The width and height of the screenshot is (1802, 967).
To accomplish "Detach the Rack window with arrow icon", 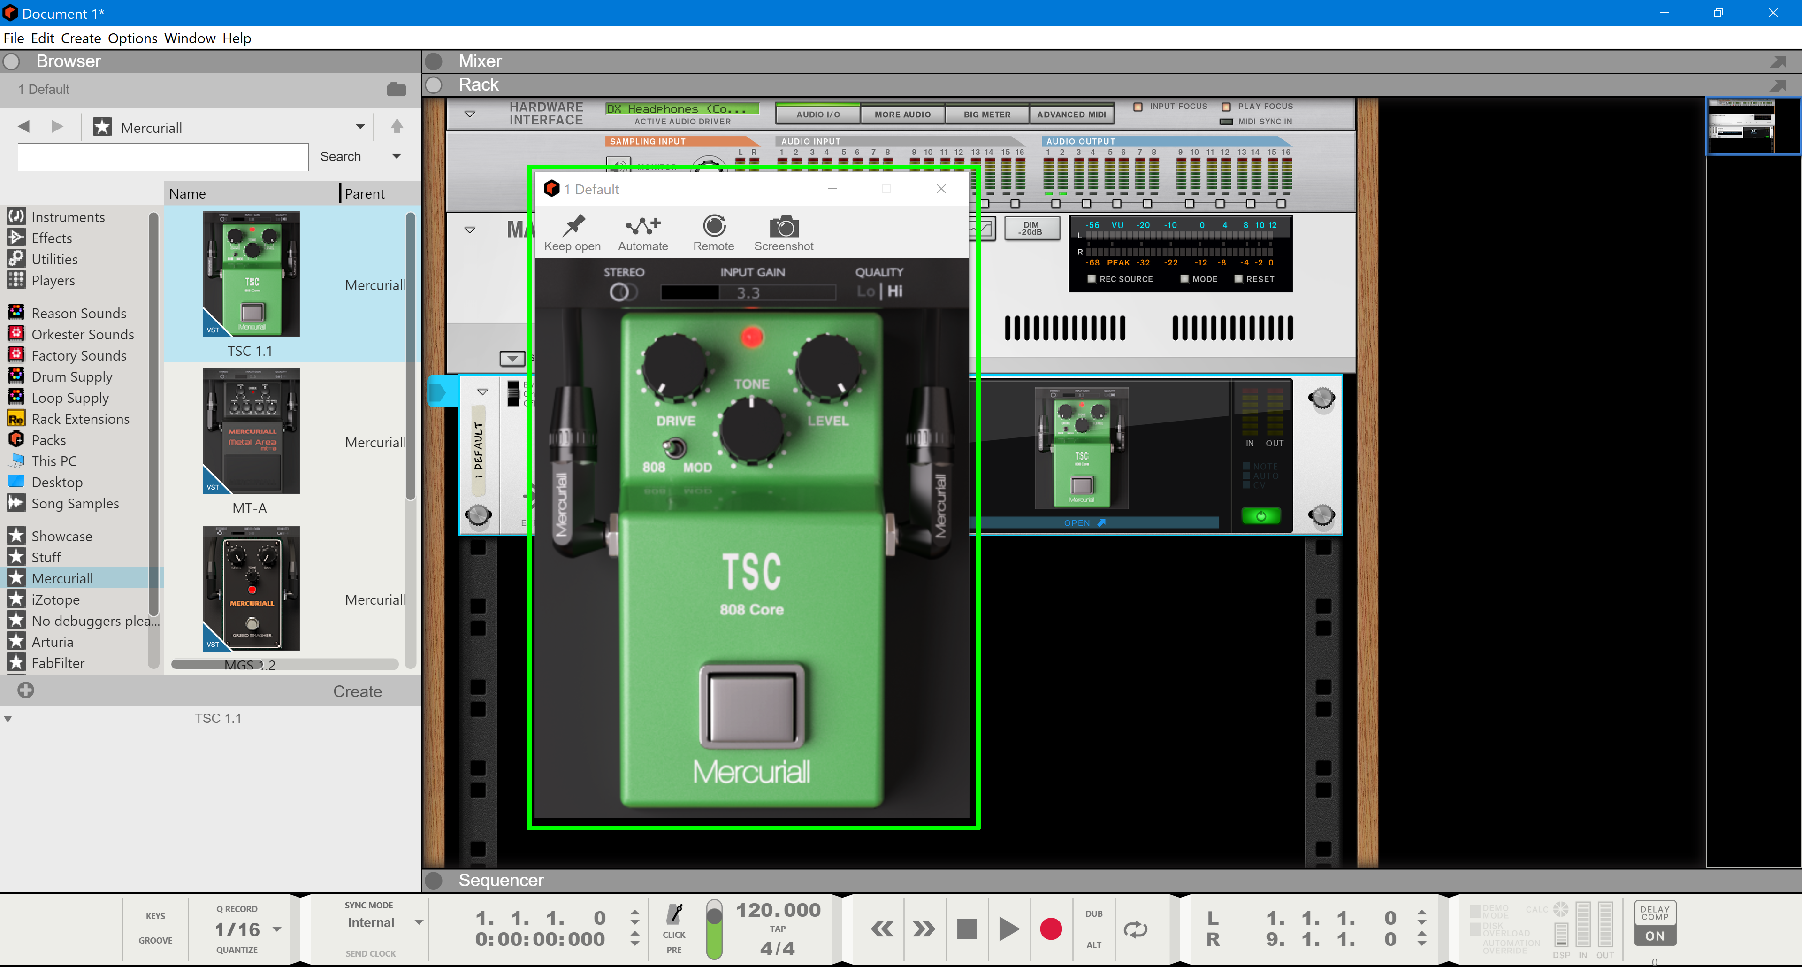I will tap(1777, 85).
